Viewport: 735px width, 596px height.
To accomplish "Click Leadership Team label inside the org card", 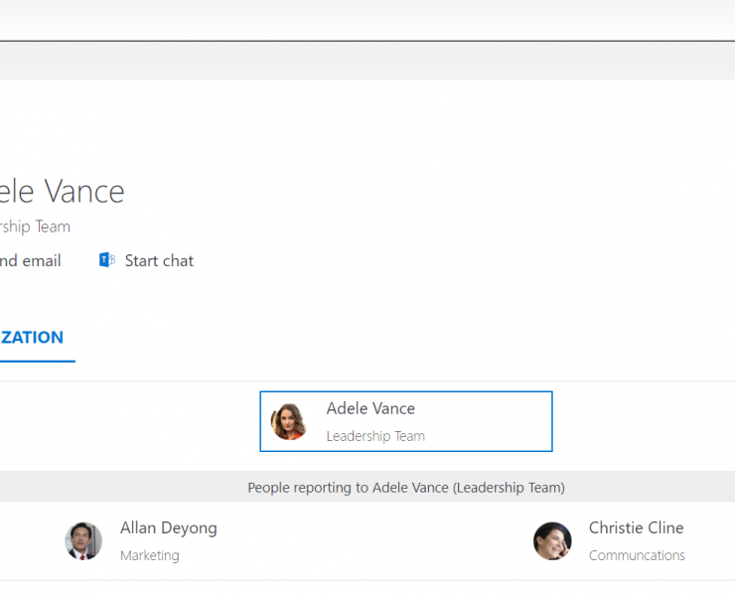I will (x=375, y=436).
